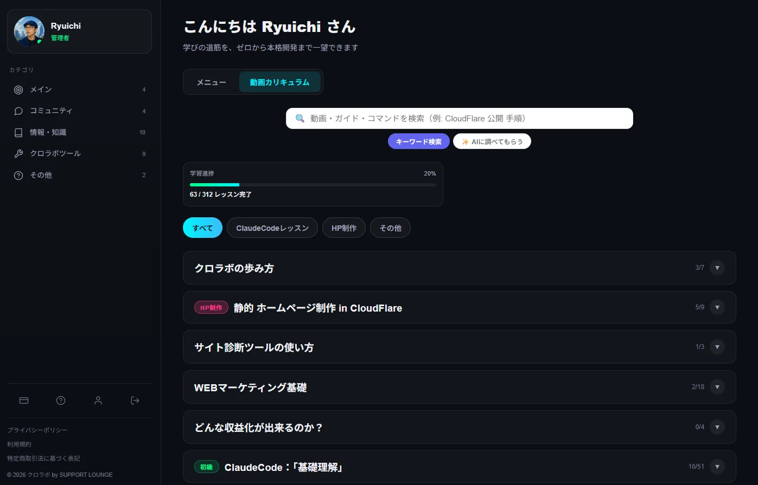Click the どんな収益化が出来るのか？ title
Screen dimensions: 758x485
(x=259, y=428)
